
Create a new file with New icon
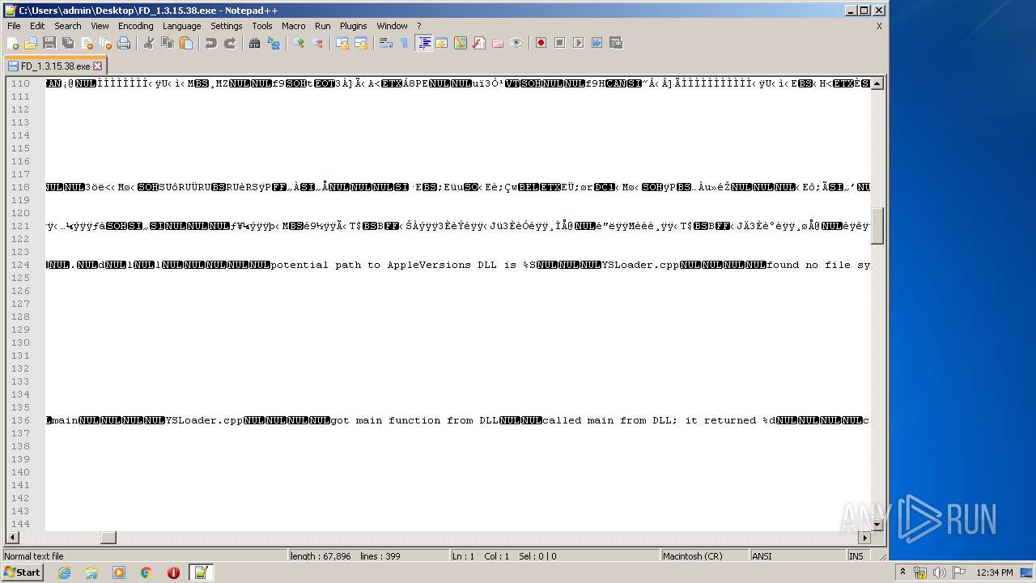(13, 43)
